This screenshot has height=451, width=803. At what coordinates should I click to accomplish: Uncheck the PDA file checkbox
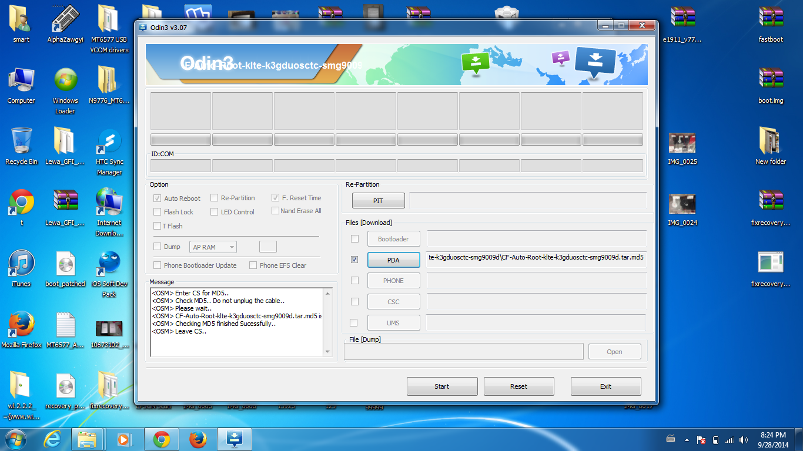(x=354, y=260)
